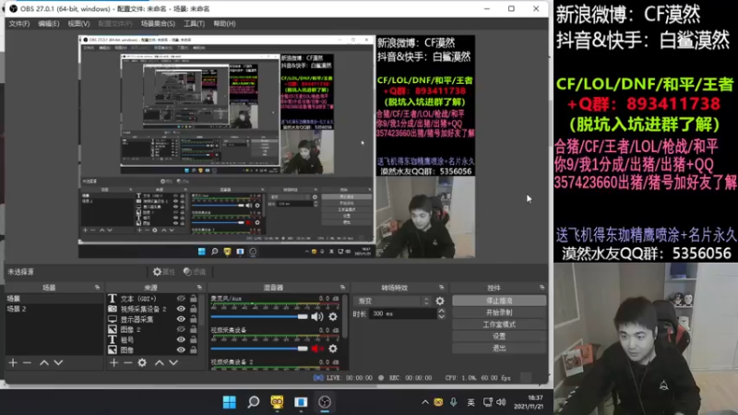Open the yellow owl app on taskbar

[x=277, y=402]
